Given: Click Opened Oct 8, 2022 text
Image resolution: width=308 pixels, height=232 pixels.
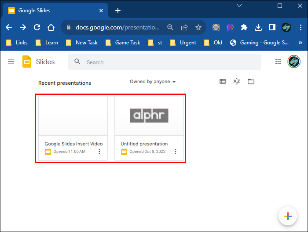Looking at the screenshot, I should [x=147, y=152].
